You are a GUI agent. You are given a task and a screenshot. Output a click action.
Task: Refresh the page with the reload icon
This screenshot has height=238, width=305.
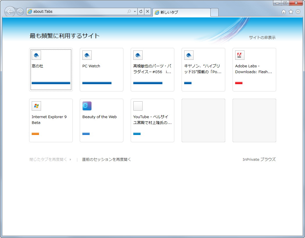coord(141,11)
